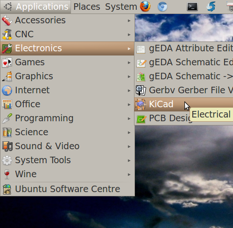This screenshot has height=228, width=233.
Task: Select the Sound & Video category
Action: pos(67,146)
